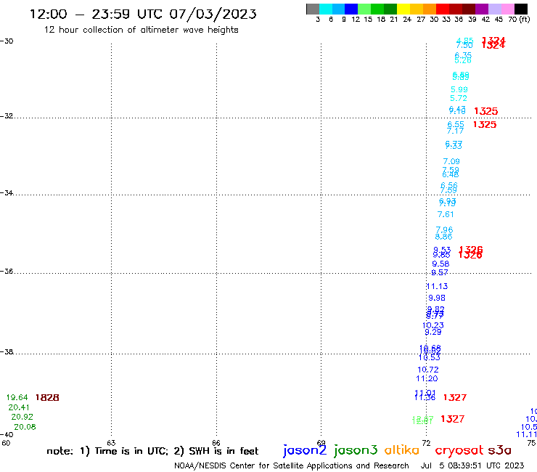This screenshot has width=537, height=472.
Task: Click the wave height value 11.13
Action: (437, 286)
